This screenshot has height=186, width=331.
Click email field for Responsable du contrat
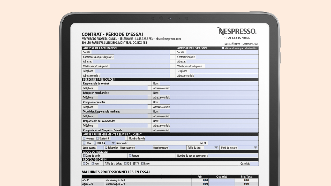pos(214,88)
